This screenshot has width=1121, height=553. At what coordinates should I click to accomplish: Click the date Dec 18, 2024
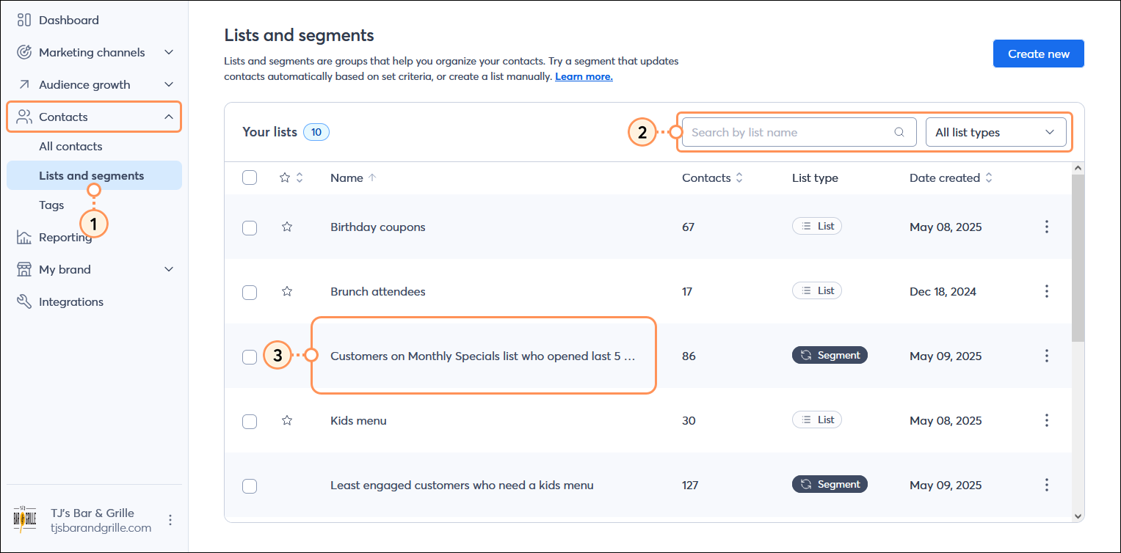click(943, 291)
